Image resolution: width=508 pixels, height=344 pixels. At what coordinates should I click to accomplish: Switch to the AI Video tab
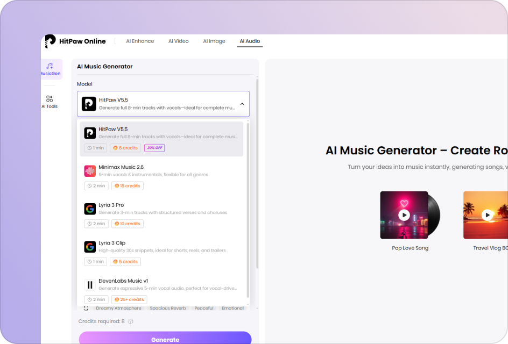click(x=178, y=41)
